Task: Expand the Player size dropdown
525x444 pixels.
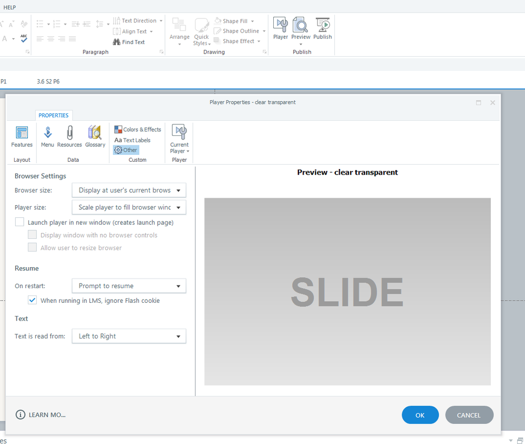Action: pyautogui.click(x=129, y=207)
